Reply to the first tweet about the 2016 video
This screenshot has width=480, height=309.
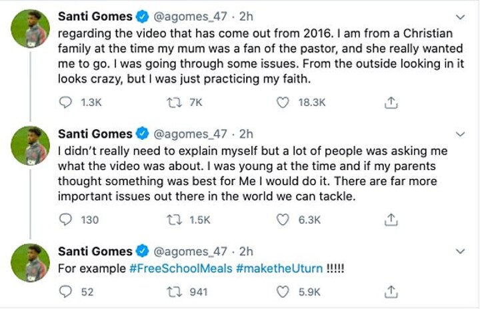[x=66, y=102]
